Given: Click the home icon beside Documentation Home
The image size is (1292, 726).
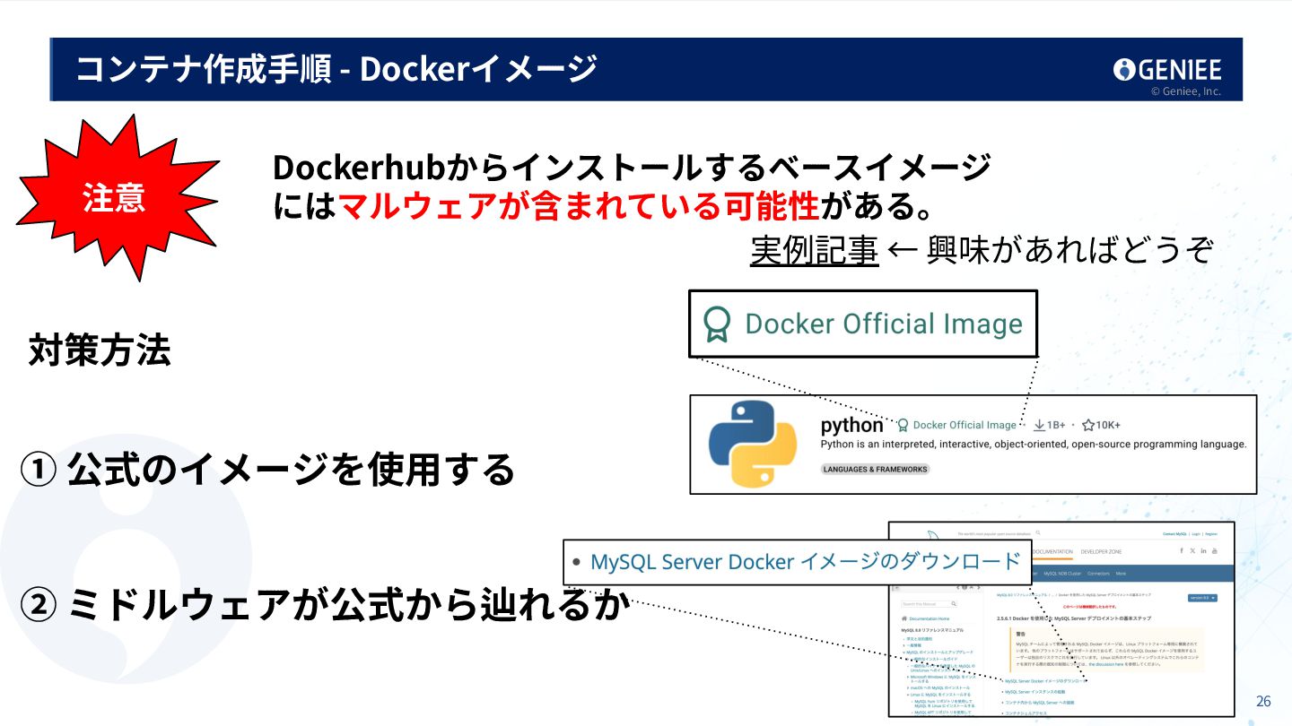Looking at the screenshot, I should pos(904,618).
